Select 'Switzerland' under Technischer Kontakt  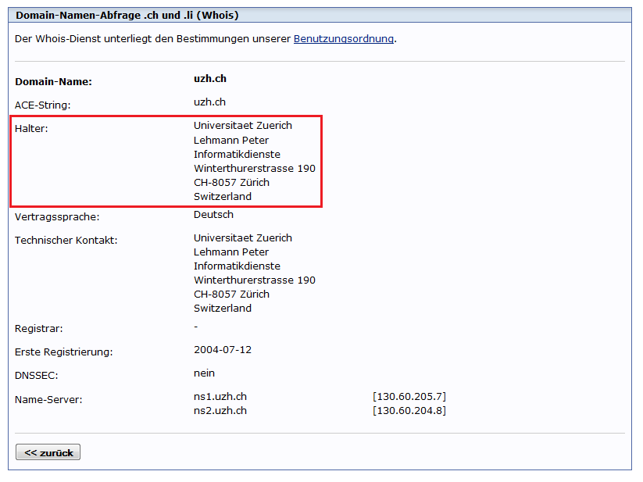pos(223,309)
